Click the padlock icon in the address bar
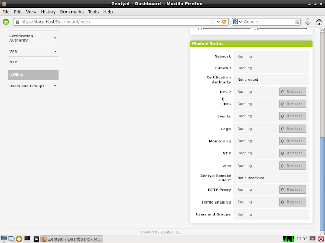Image resolution: width=325 pixels, height=243 pixels. 17,22
